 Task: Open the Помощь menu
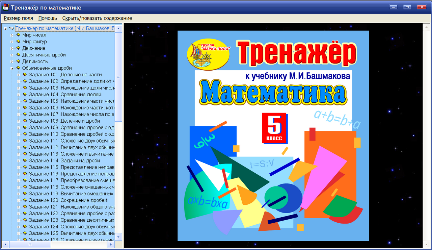click(48, 18)
